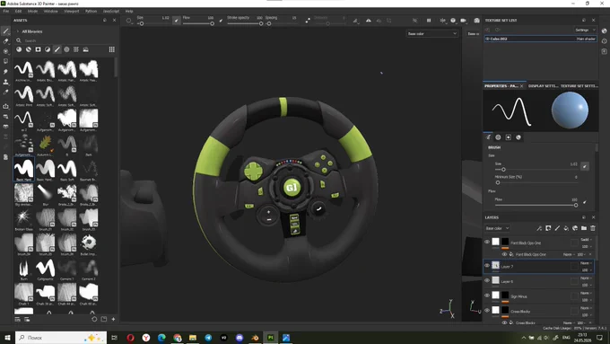This screenshot has width=610, height=344.
Task: Open the Python menu
Action: point(91,12)
